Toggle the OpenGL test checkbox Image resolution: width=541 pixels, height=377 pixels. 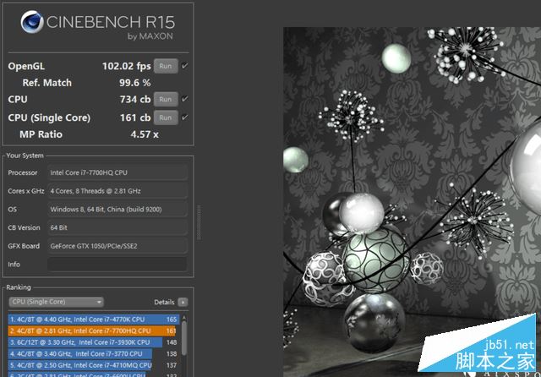[185, 66]
